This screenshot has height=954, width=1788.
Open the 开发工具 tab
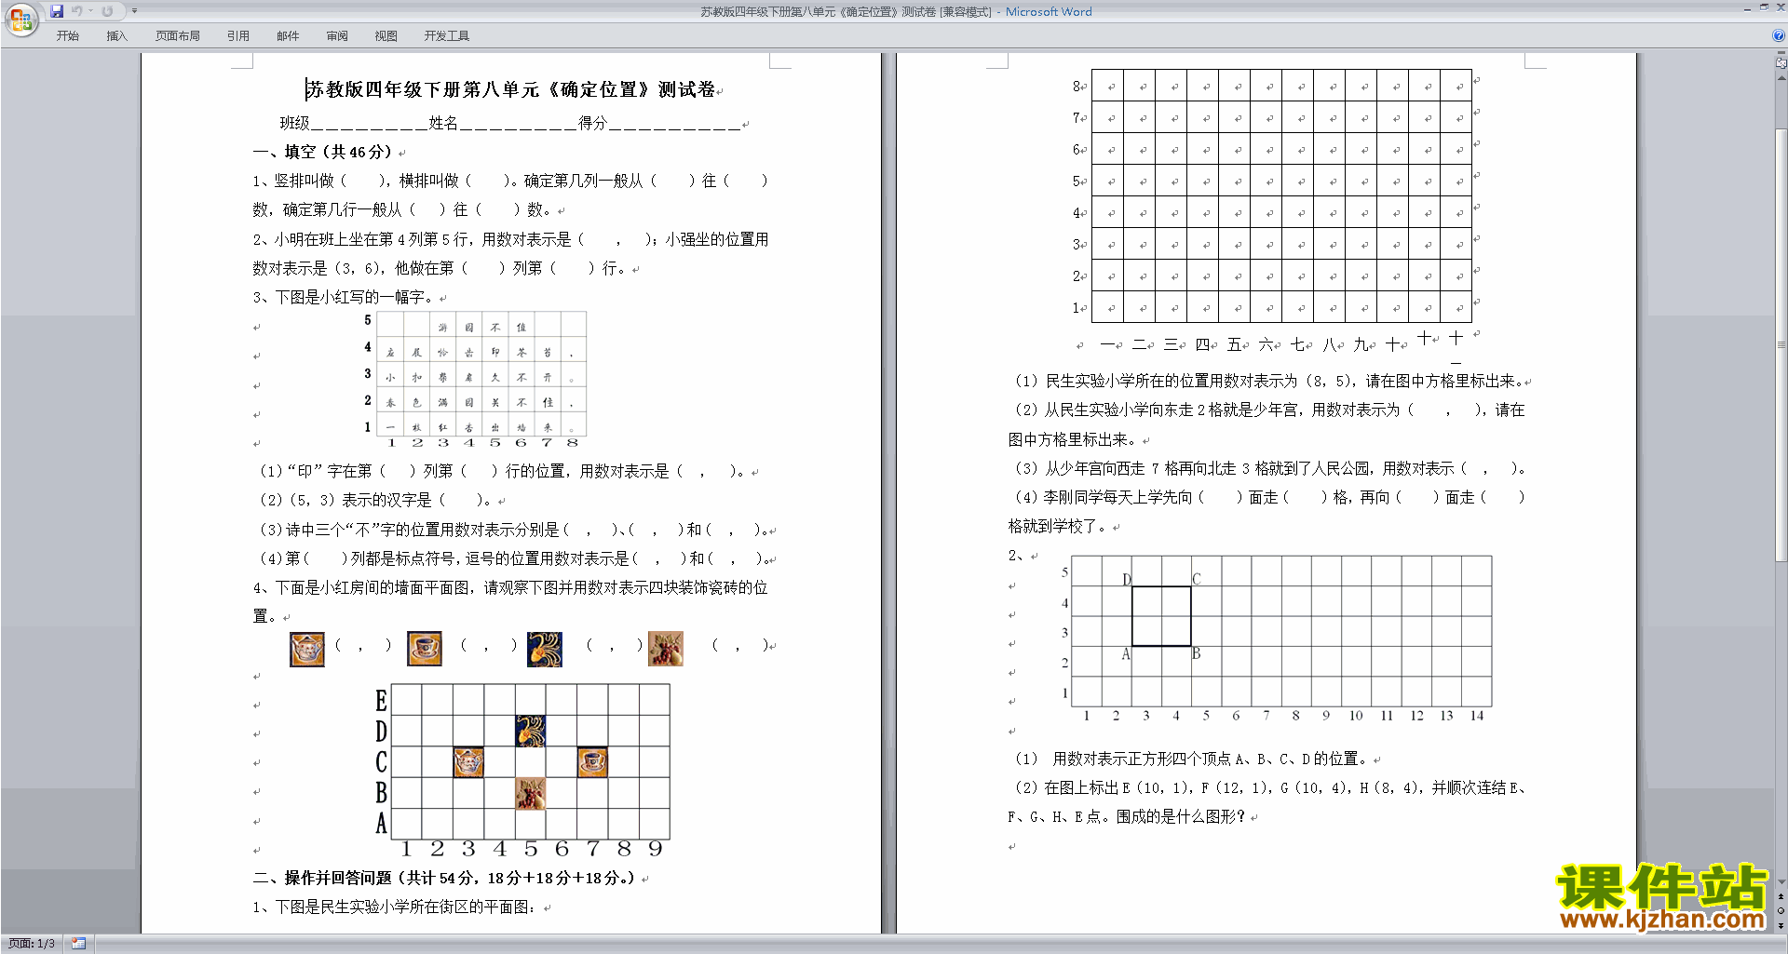coord(447,36)
